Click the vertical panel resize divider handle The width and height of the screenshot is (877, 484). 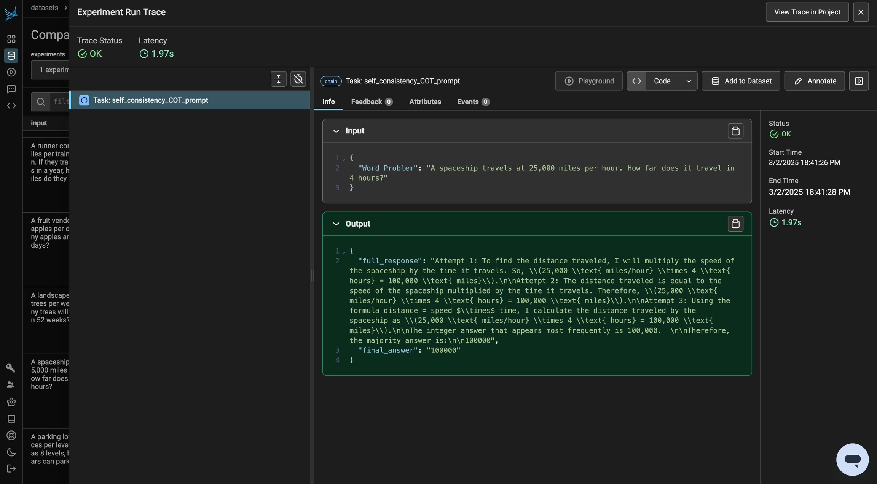click(312, 275)
